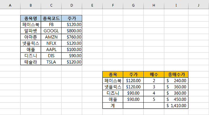
Task: Click the $90.00 price in orange-table 애플 row
Action: (x=133, y=99)
